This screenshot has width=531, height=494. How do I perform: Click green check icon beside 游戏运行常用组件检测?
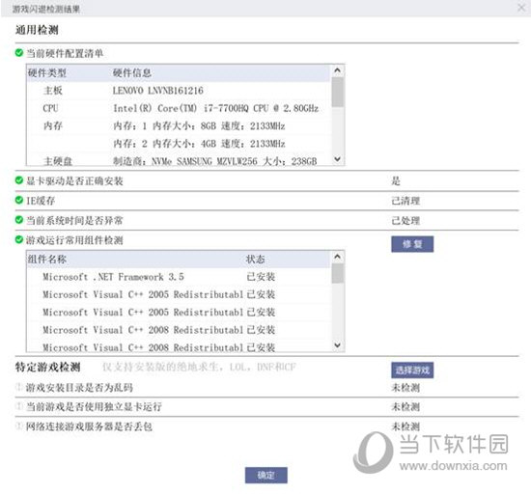click(19, 239)
